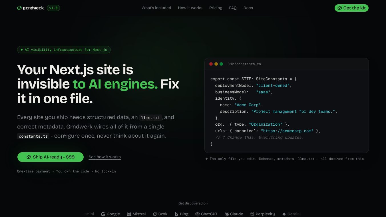Click the inline constants.ts code chip
Image resolution: width=386 pixels, height=217 pixels.
33,136
